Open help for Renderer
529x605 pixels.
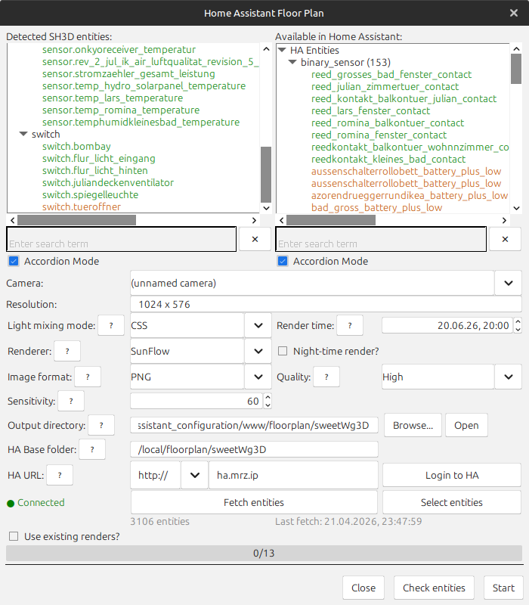pos(67,351)
